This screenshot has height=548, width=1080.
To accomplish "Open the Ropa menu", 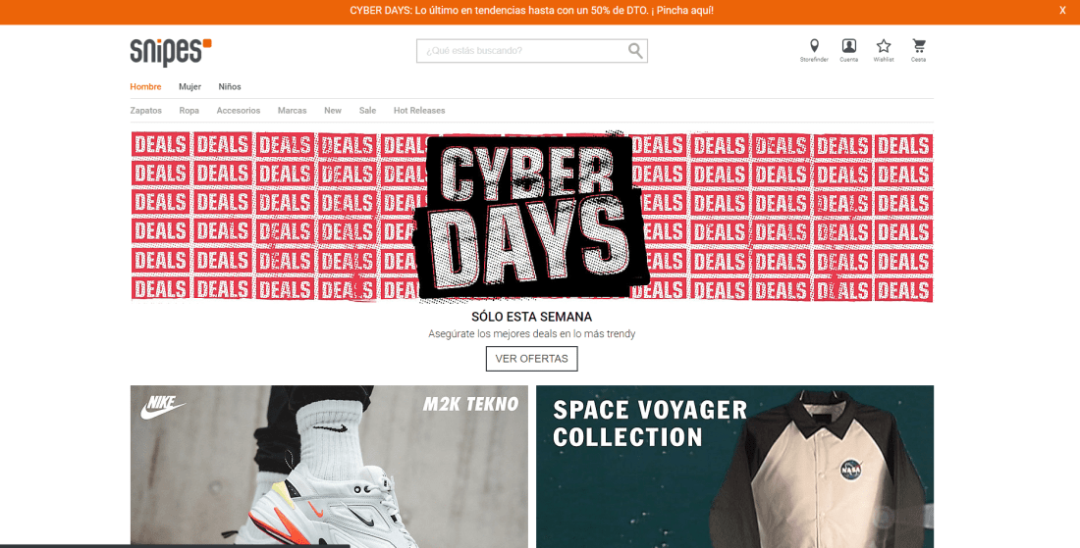I will click(189, 110).
